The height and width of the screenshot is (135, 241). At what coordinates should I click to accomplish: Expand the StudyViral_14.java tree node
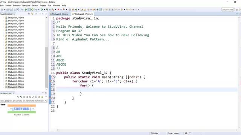click(x=4, y=18)
